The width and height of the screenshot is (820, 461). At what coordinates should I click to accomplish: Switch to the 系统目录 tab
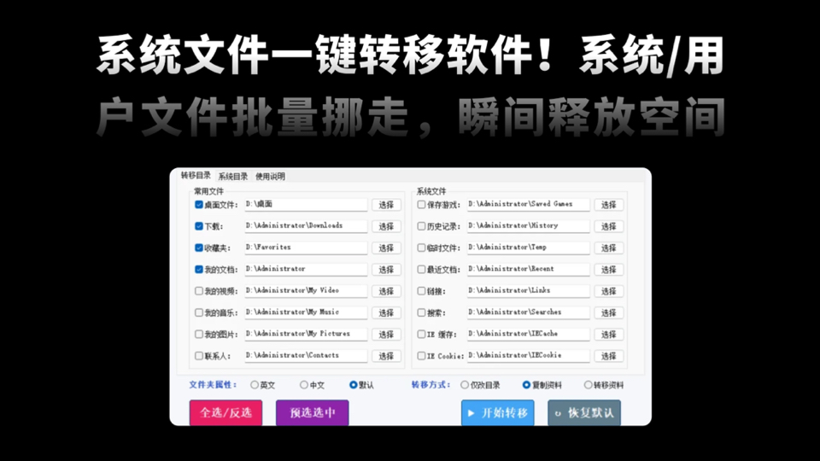(232, 177)
